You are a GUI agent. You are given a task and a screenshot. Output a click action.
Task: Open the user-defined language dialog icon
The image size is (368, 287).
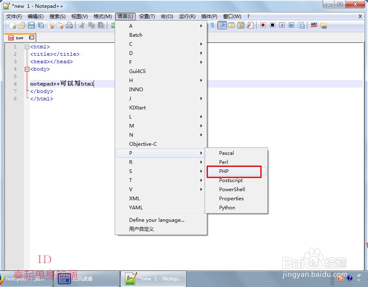pyautogui.click(x=231, y=25)
